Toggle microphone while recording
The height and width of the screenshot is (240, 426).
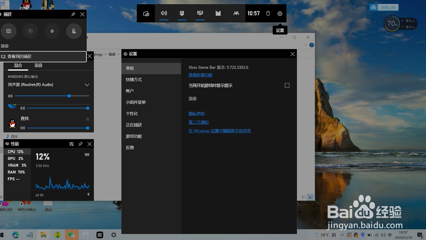pos(74,31)
